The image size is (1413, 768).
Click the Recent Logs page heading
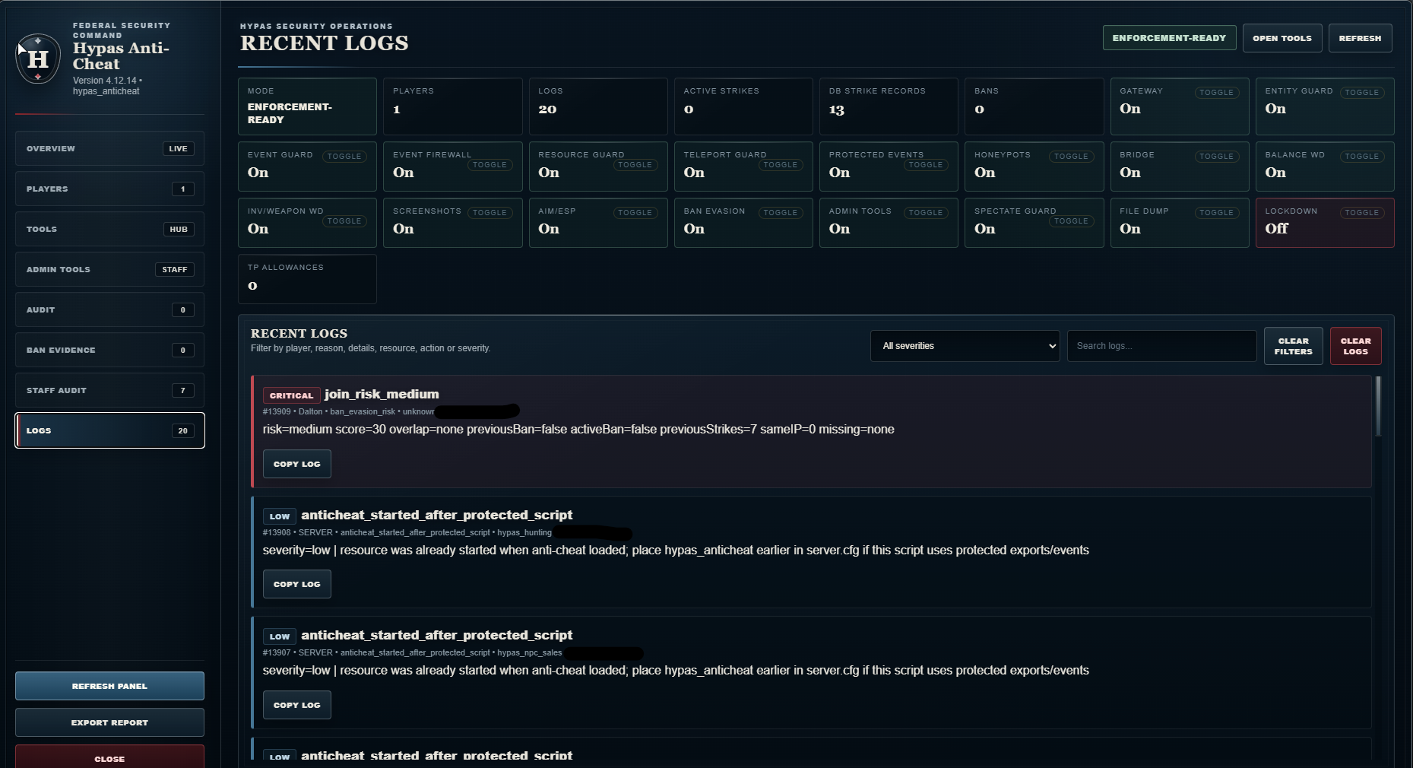pyautogui.click(x=325, y=43)
